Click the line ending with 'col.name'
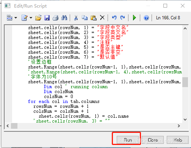The width and height of the screenshot is (191, 148). coord(84,116)
